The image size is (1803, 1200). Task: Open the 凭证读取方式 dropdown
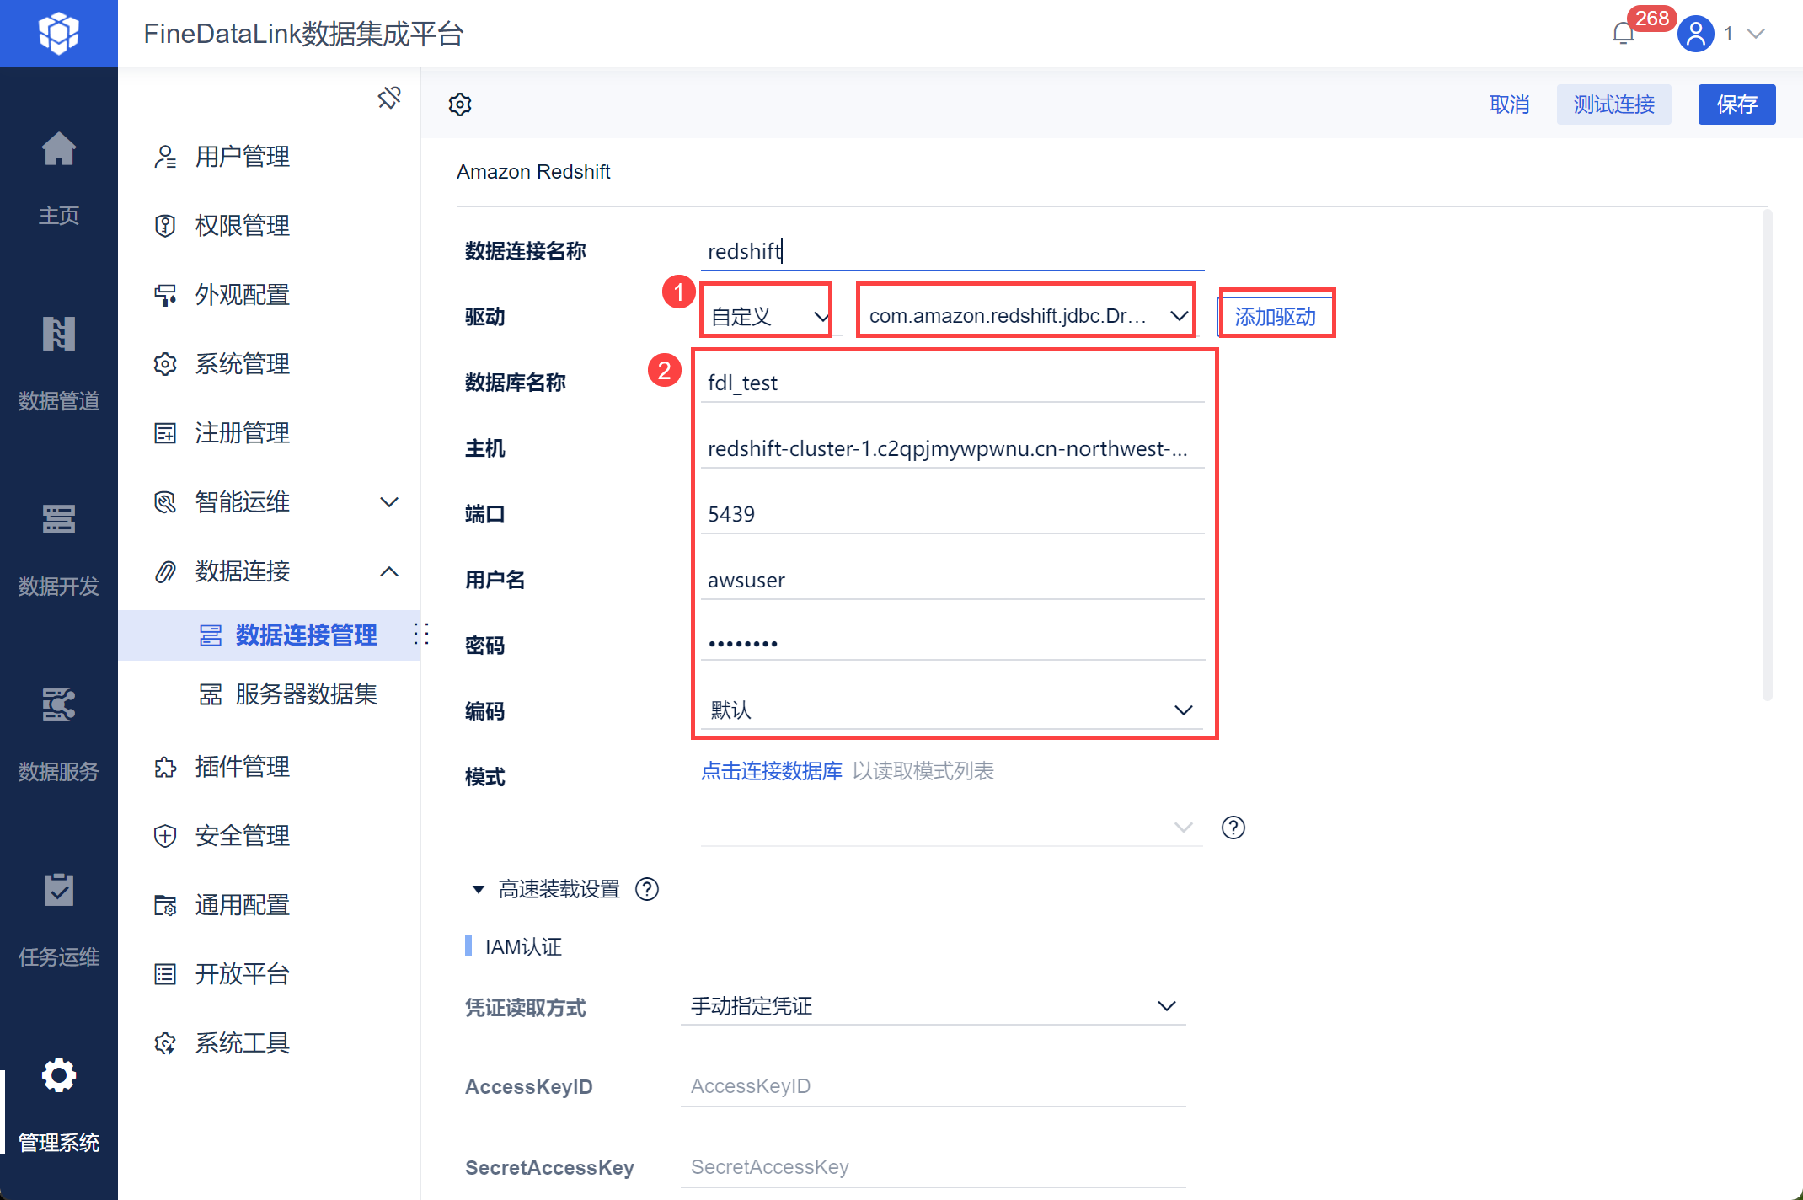(932, 1006)
